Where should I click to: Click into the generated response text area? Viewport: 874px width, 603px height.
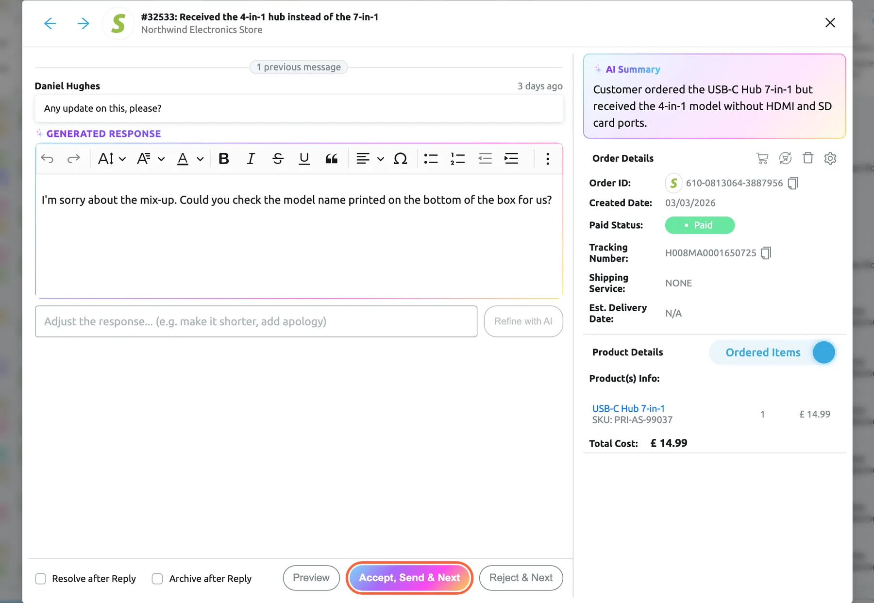pos(299,236)
